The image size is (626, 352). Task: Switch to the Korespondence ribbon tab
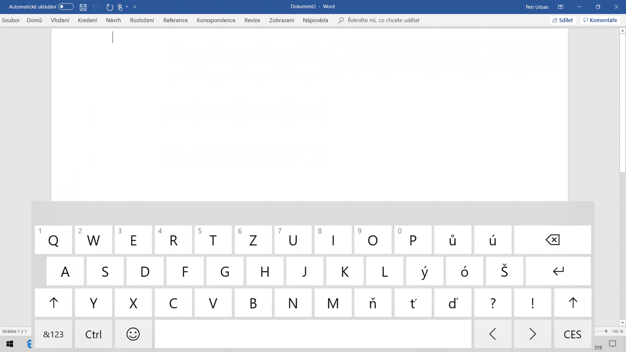(x=216, y=20)
